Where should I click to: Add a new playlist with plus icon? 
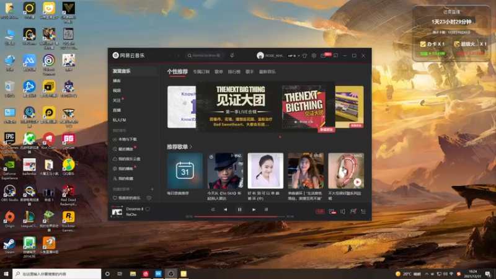[x=152, y=189]
